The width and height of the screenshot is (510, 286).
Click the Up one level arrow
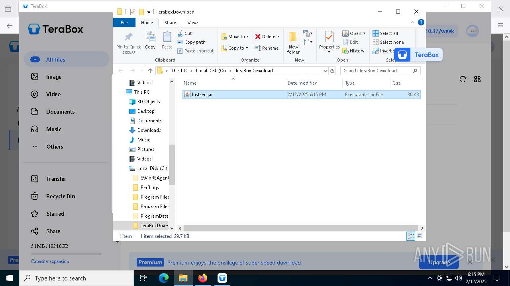150,71
